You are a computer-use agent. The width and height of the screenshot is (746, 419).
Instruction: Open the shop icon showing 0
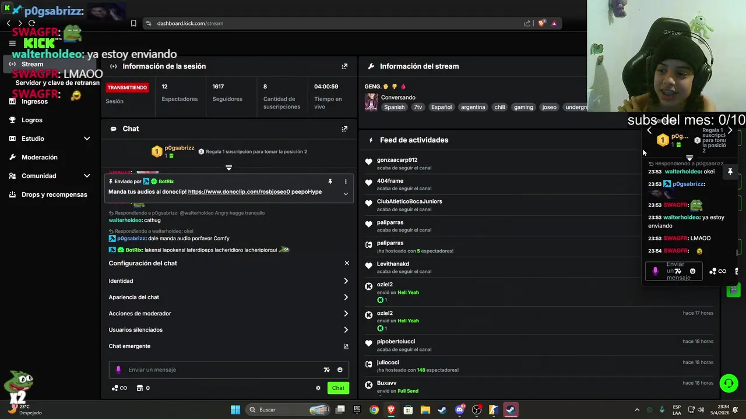coord(143,388)
